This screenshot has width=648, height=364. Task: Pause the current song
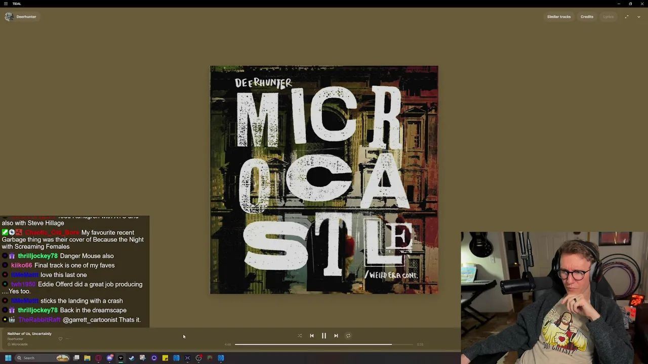tap(324, 336)
